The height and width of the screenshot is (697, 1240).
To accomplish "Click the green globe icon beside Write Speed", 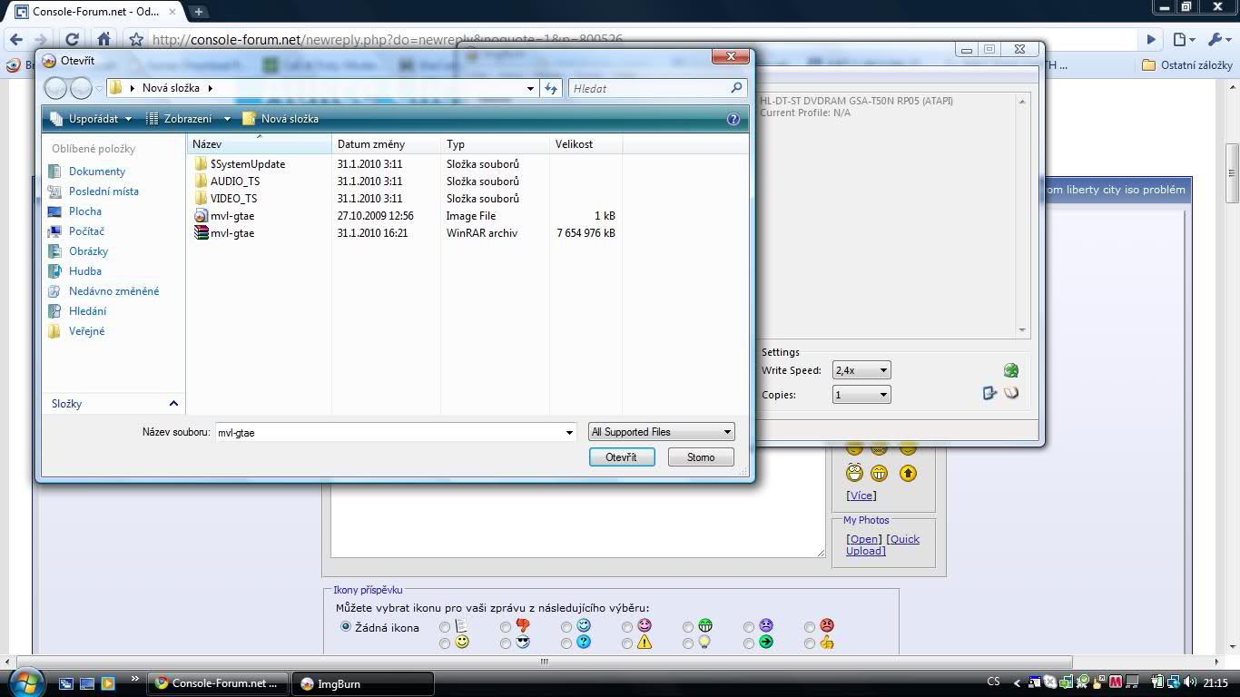I will point(1010,370).
